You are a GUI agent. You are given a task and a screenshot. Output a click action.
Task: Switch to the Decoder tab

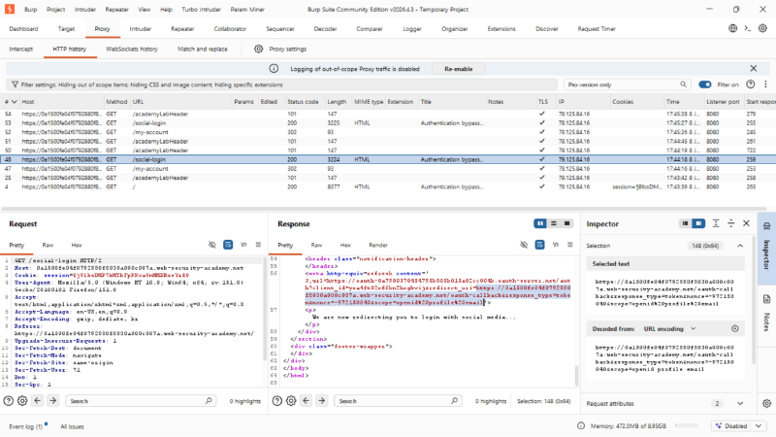click(x=325, y=29)
